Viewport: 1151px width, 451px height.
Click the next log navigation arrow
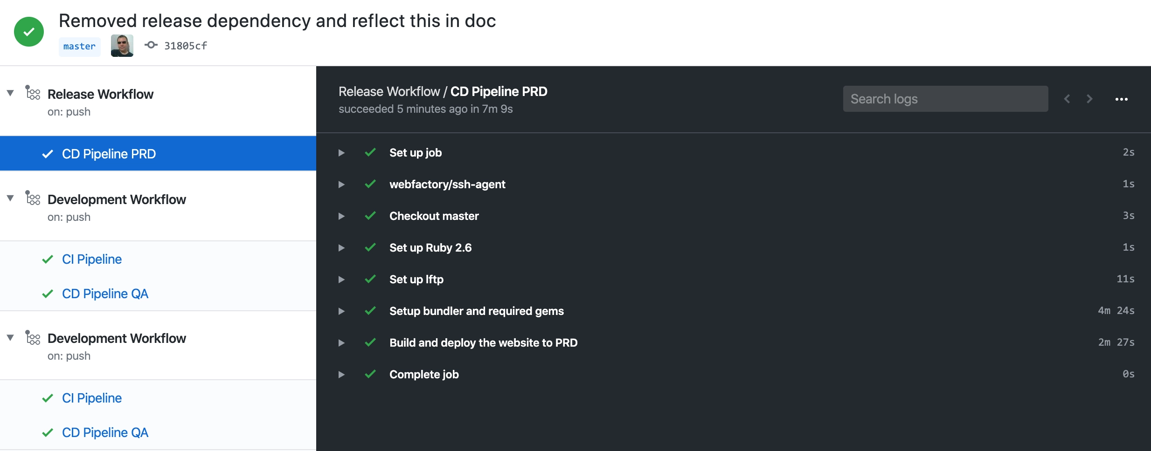pyautogui.click(x=1090, y=99)
